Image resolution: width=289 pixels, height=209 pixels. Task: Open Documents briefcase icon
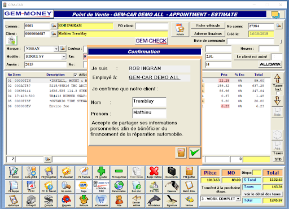(172, 172)
